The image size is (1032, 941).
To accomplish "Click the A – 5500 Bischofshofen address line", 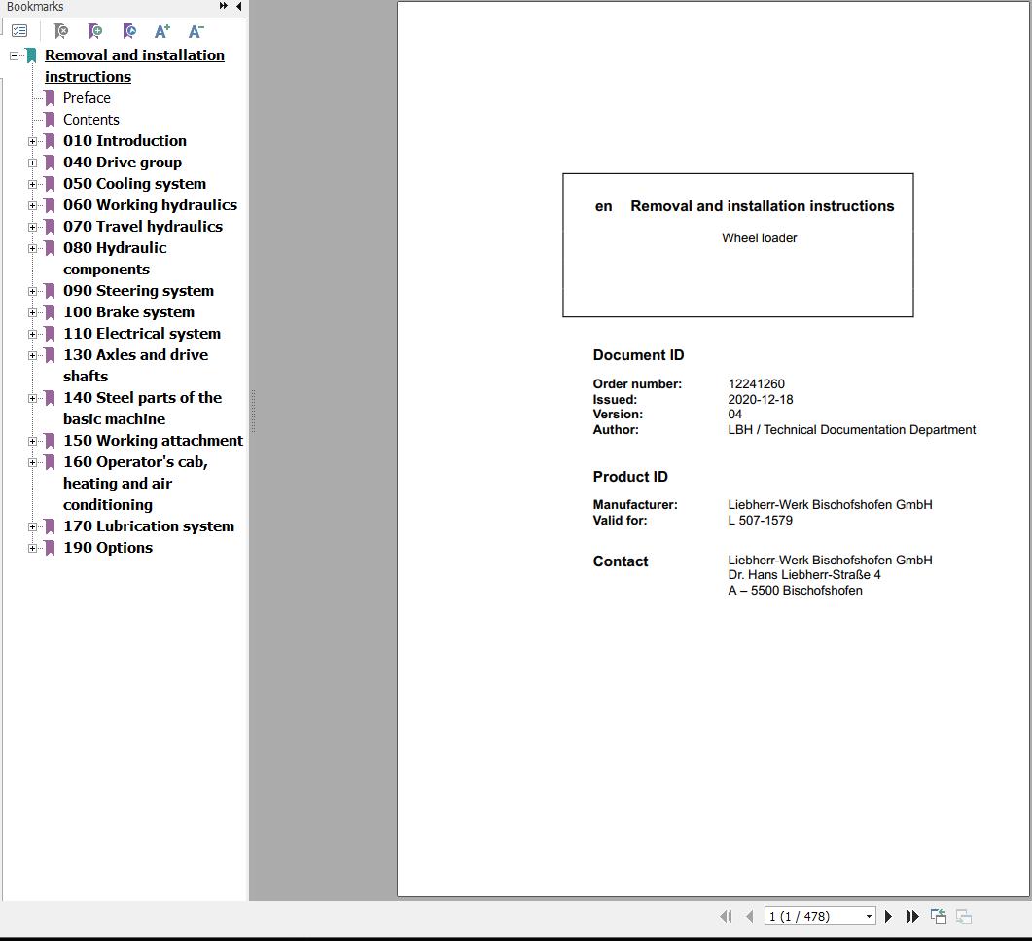I will point(795,591).
